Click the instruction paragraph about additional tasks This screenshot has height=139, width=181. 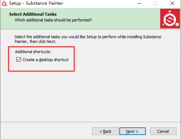click(88, 39)
